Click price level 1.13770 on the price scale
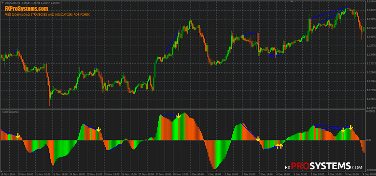This screenshot has height=176, width=376. (371, 46)
